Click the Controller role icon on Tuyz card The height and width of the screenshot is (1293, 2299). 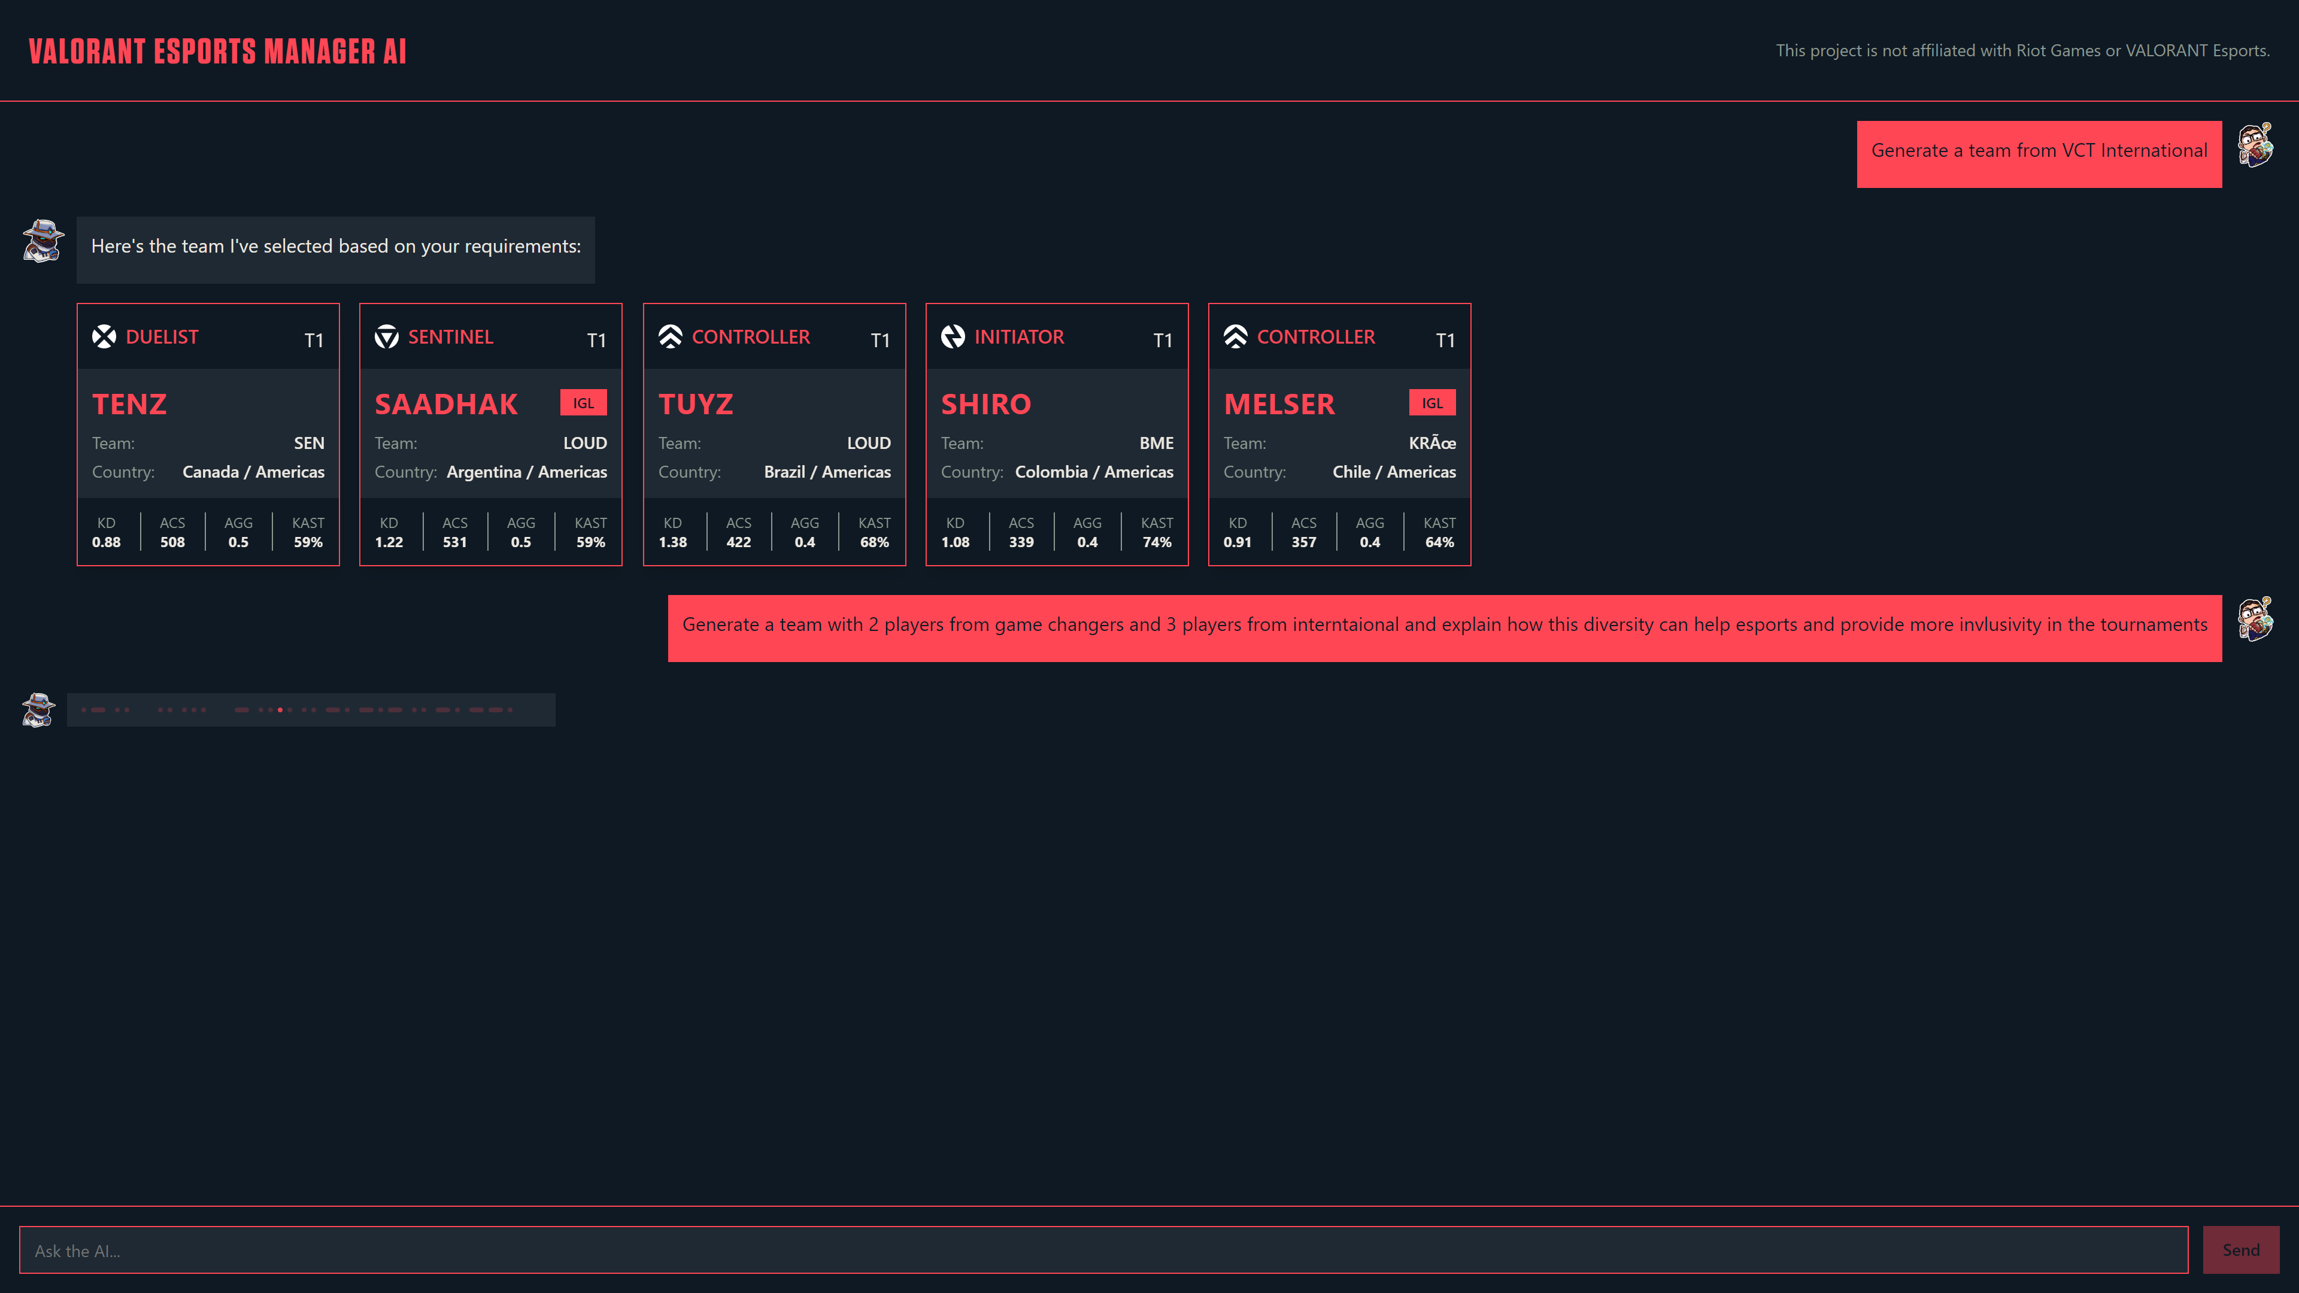point(669,336)
